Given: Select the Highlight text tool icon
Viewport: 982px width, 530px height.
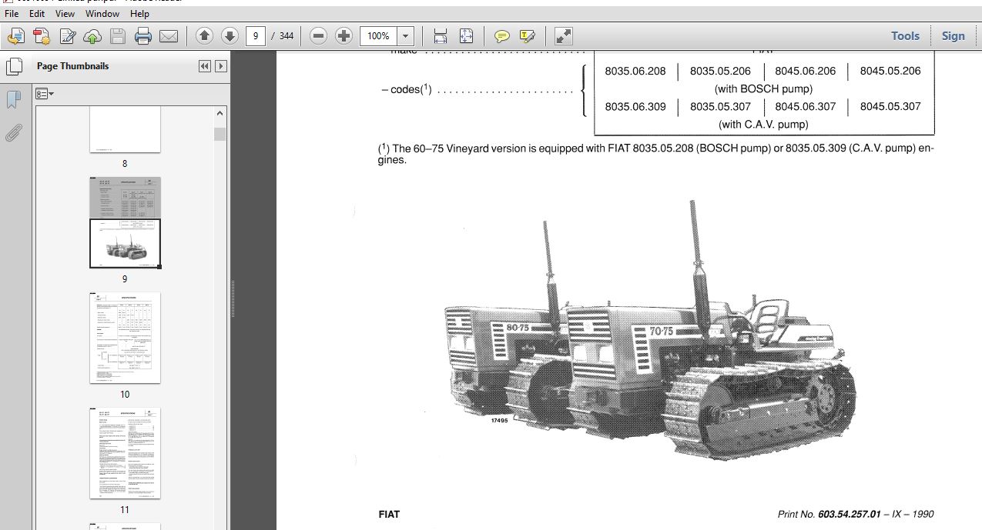Looking at the screenshot, I should click(528, 35).
